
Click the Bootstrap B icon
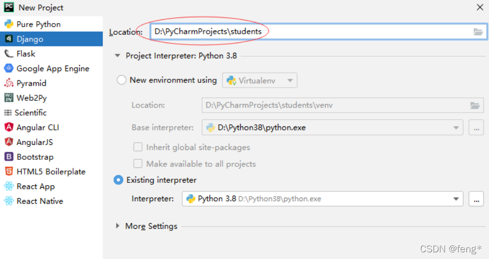(x=9, y=157)
